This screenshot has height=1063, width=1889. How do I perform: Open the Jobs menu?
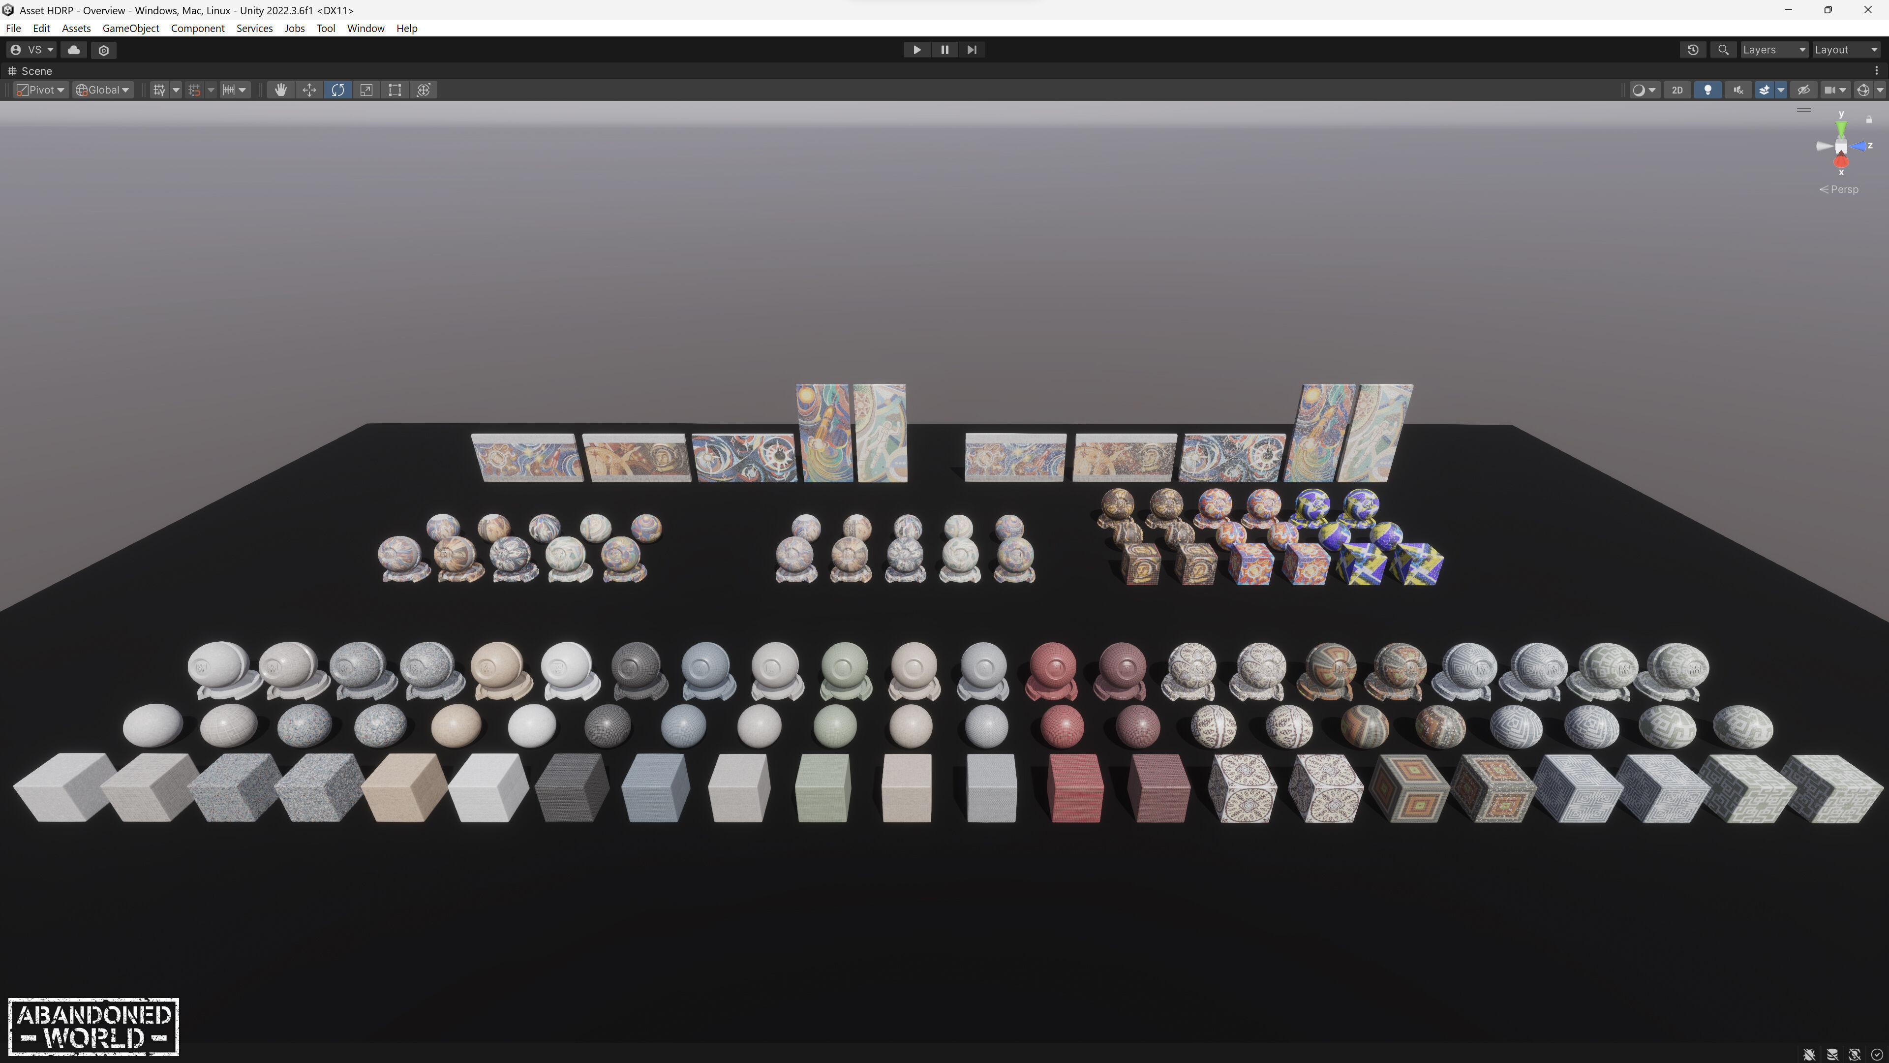tap(294, 28)
